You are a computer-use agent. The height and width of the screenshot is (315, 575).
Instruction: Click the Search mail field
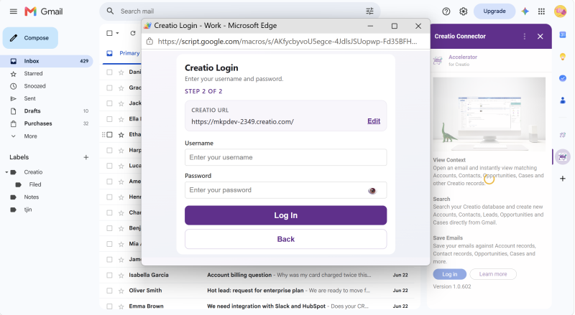pos(240,11)
